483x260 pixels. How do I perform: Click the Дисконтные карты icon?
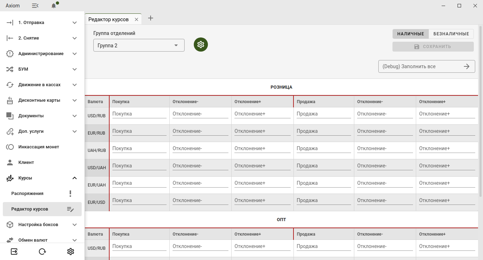pyautogui.click(x=10, y=100)
